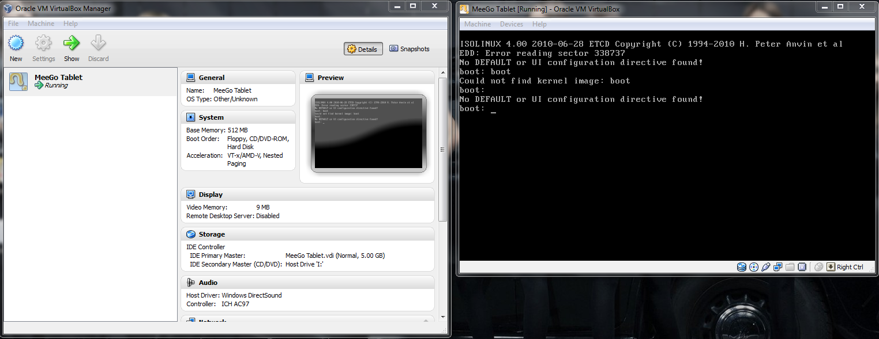Click details pane vertical scrollbar thumb
The image size is (879, 339).
442,150
